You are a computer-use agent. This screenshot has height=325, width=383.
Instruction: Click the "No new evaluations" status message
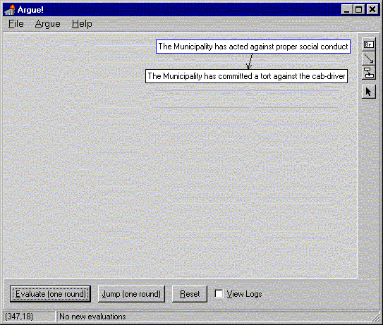pyautogui.click(x=92, y=317)
